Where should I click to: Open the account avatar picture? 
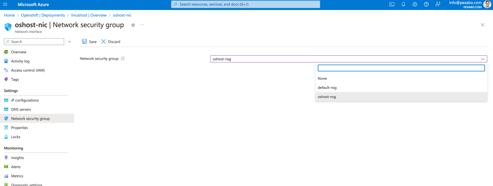[487, 4]
